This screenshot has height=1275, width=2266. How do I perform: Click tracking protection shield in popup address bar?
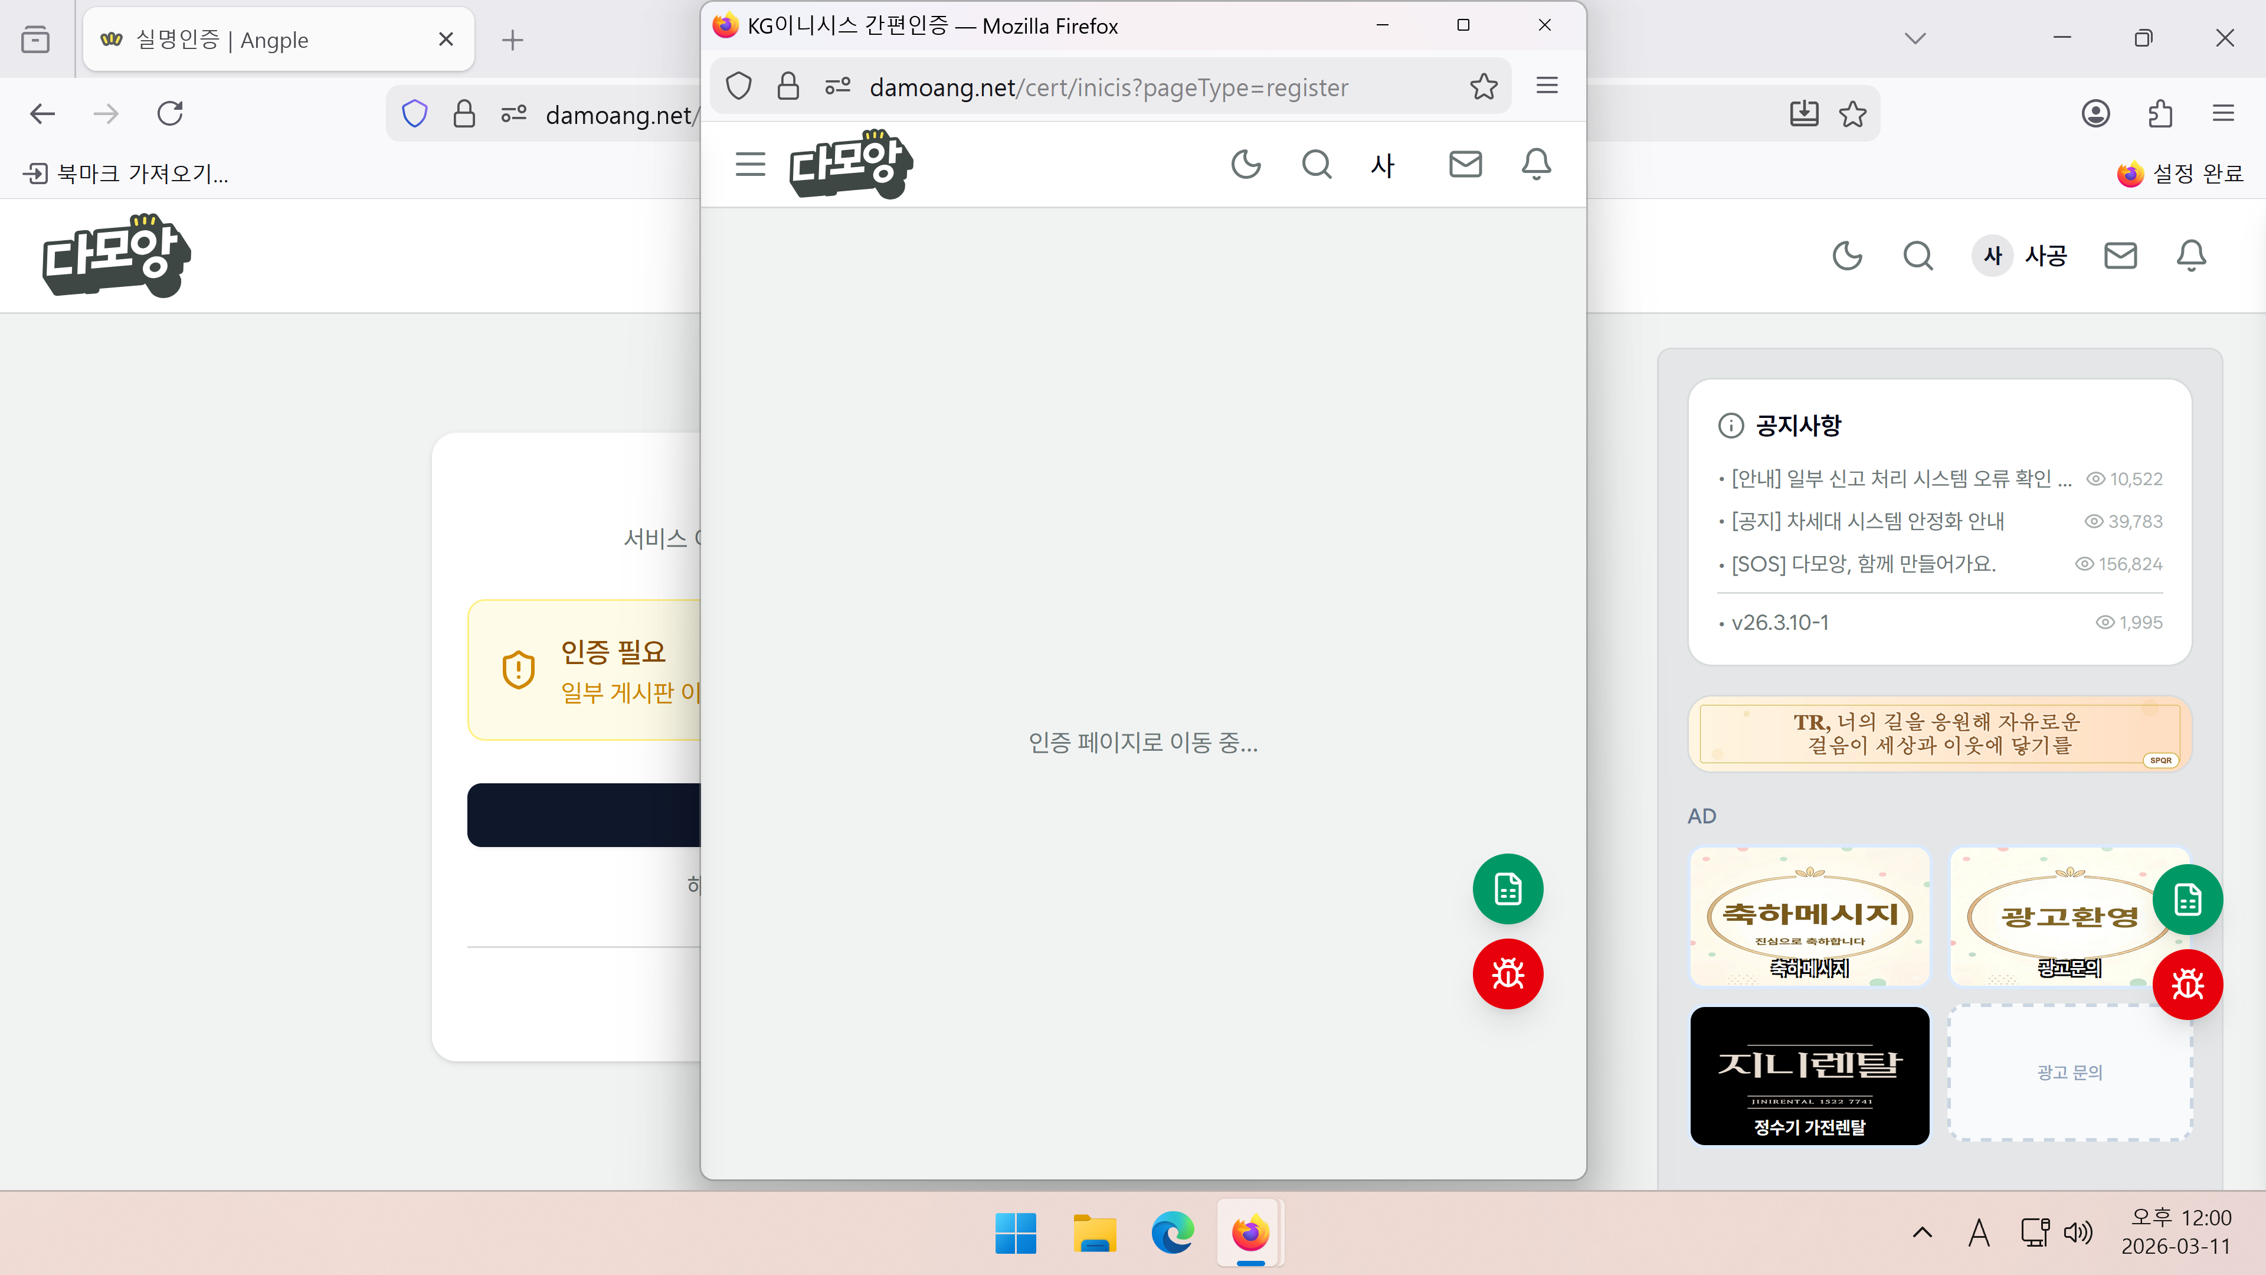[x=739, y=86]
